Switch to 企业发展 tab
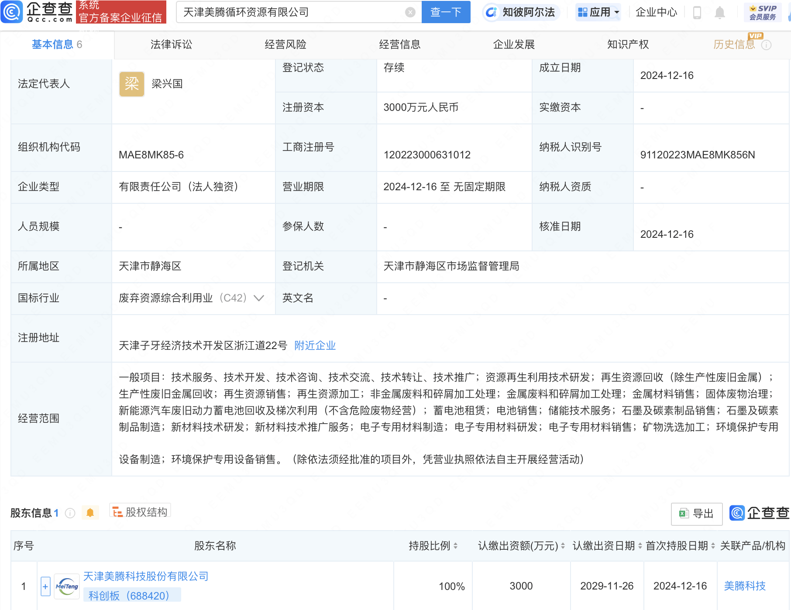Image resolution: width=791 pixels, height=610 pixels. 514,45
